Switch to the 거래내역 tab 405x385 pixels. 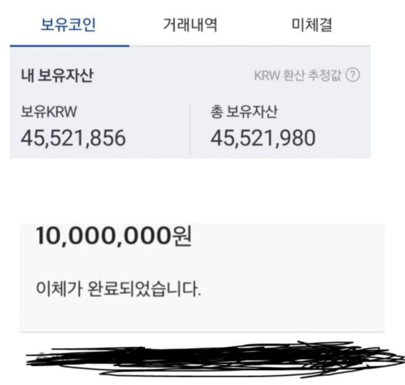[x=190, y=26]
